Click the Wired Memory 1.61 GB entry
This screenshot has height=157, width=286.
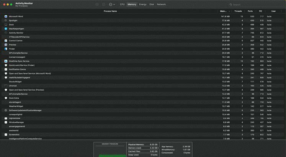[176, 149]
